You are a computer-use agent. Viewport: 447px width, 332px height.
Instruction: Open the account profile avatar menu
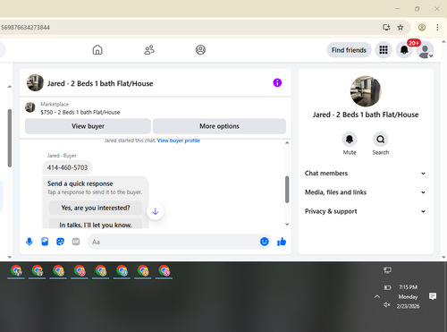425,50
